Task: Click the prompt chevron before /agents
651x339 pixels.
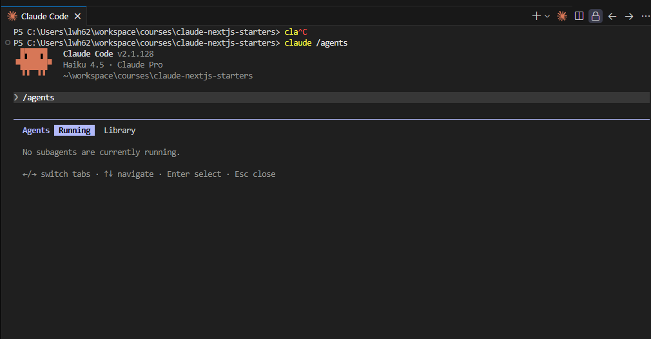Action: tap(16, 97)
